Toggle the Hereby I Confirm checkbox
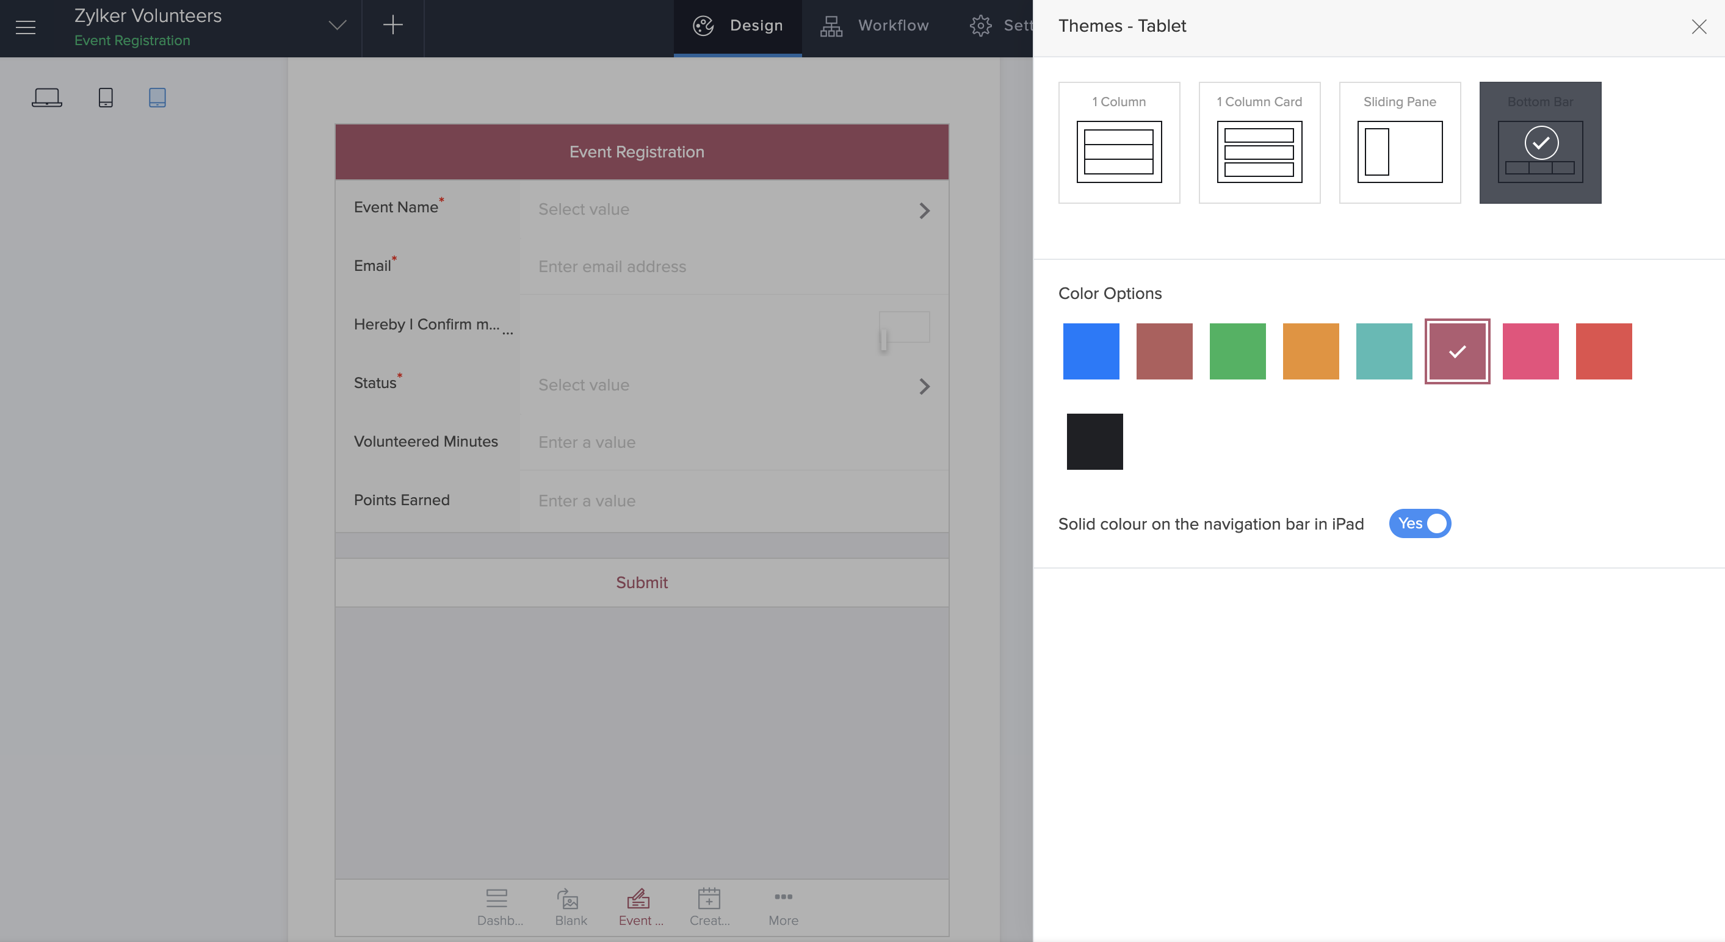1725x942 pixels. click(905, 327)
